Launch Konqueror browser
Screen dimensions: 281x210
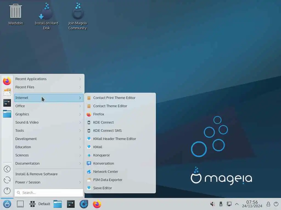tap(120, 155)
